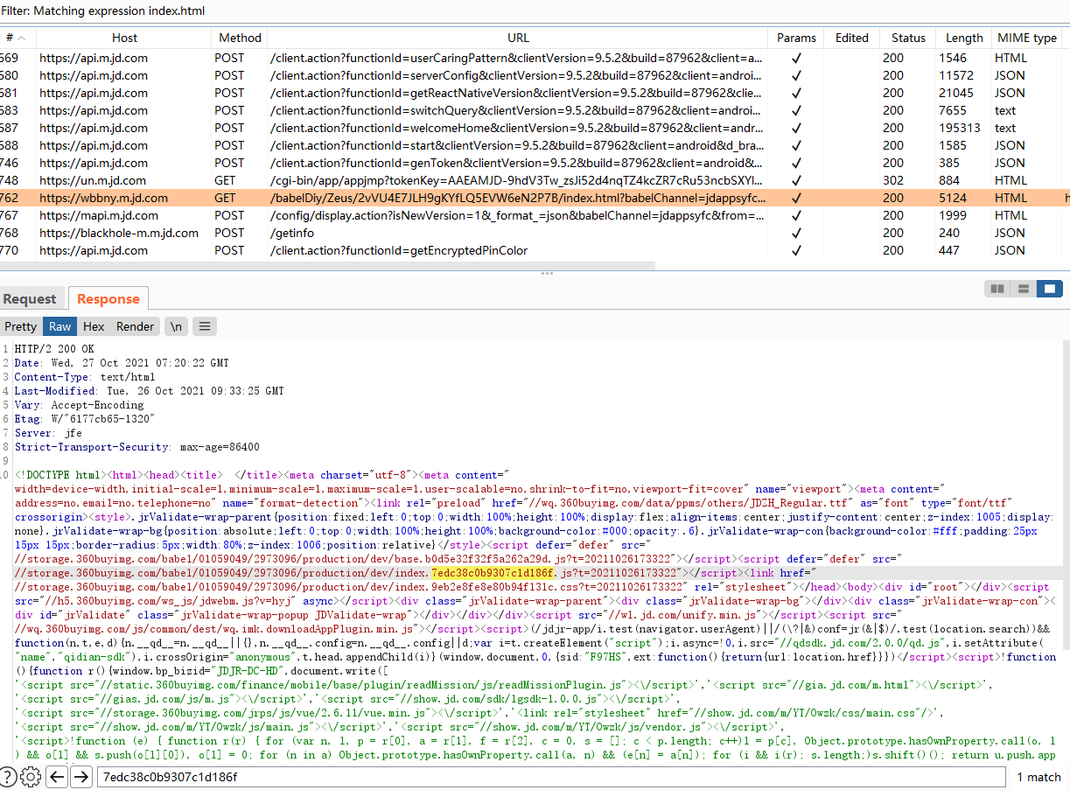Switch response view to Hex
Image resolution: width=1070 pixels, height=790 pixels.
pos(94,326)
